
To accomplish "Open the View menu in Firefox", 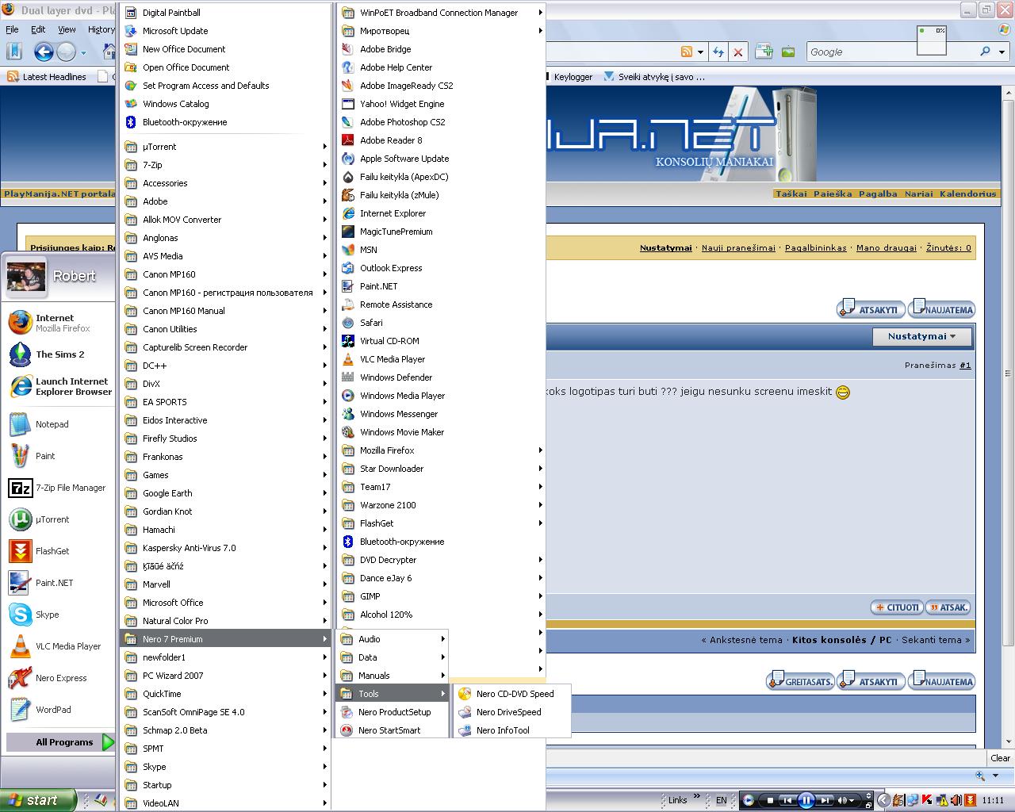I will [x=67, y=29].
